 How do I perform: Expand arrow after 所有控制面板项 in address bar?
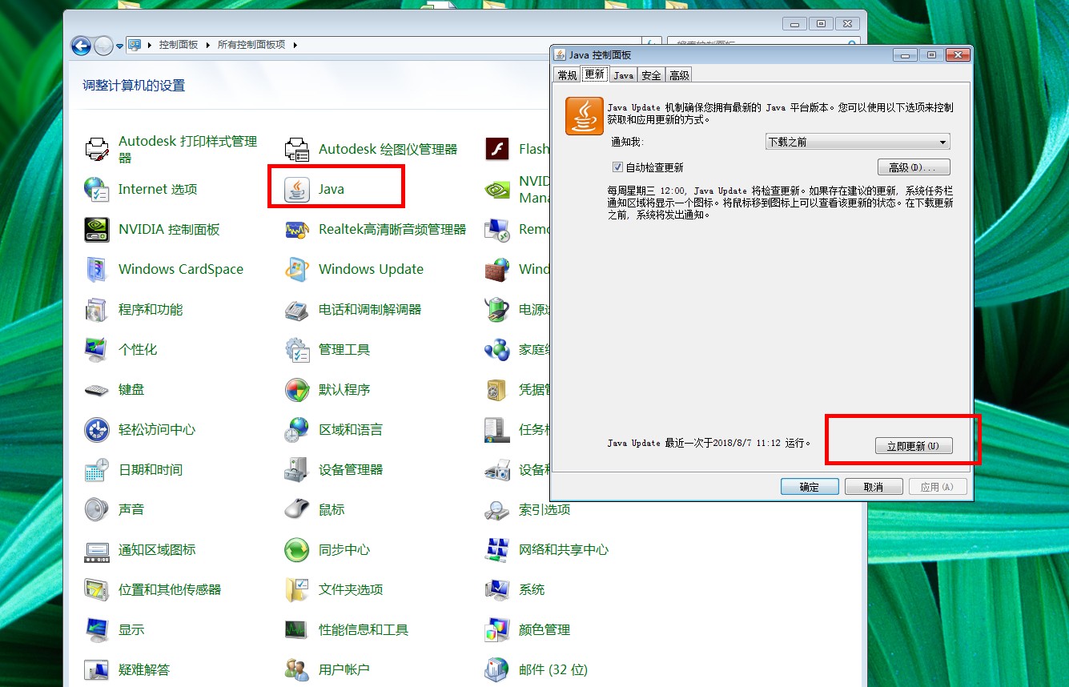pos(295,45)
